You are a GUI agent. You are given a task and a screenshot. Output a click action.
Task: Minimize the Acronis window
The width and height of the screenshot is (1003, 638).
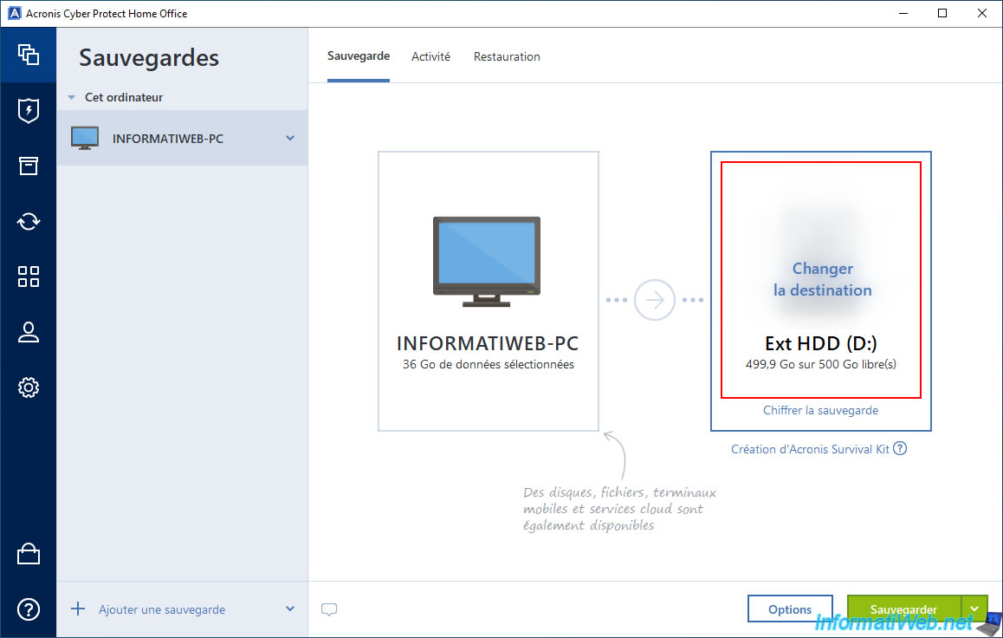tap(903, 14)
